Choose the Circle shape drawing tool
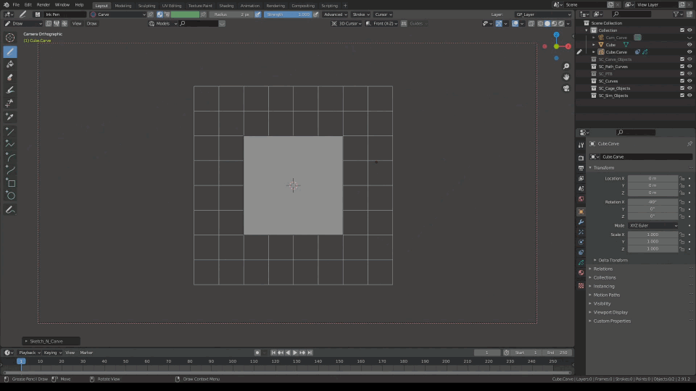This screenshot has width=696, height=391. [x=10, y=195]
